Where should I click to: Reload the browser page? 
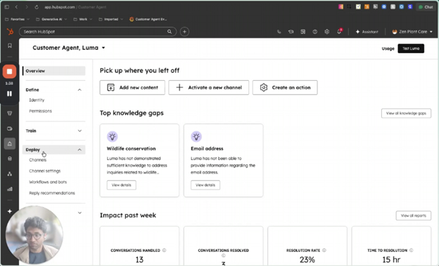(37, 7)
